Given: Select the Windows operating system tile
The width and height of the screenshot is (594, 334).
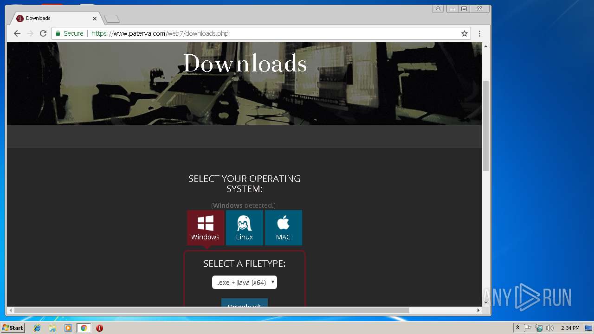Looking at the screenshot, I should coord(206,228).
